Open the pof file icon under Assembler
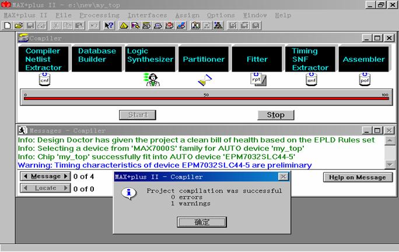The height and width of the screenshot is (252, 399). 365,79
